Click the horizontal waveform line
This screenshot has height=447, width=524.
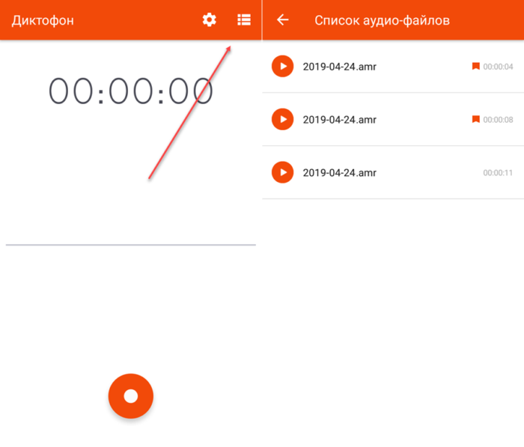click(x=131, y=245)
